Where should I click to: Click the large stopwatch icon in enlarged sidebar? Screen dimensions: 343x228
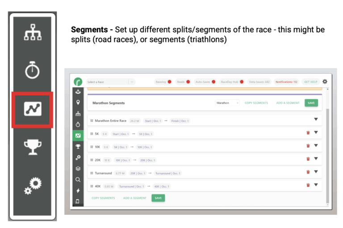coord(32,70)
